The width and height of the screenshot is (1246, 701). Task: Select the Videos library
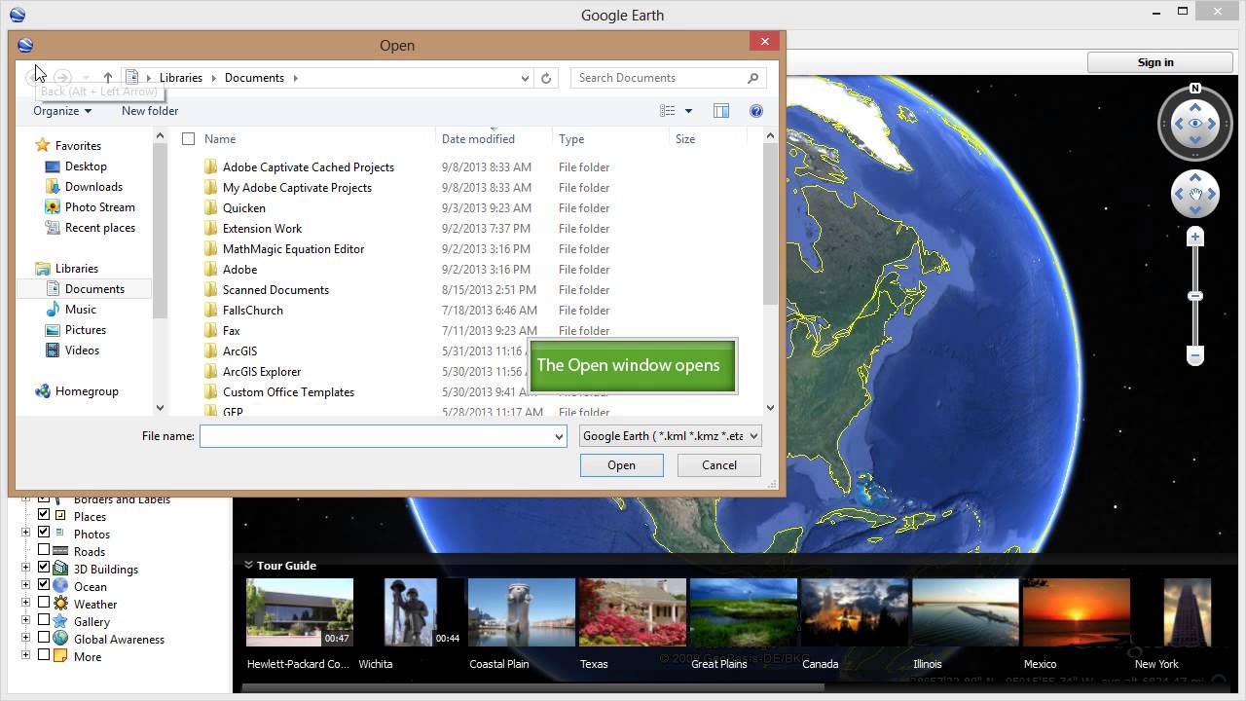(82, 350)
